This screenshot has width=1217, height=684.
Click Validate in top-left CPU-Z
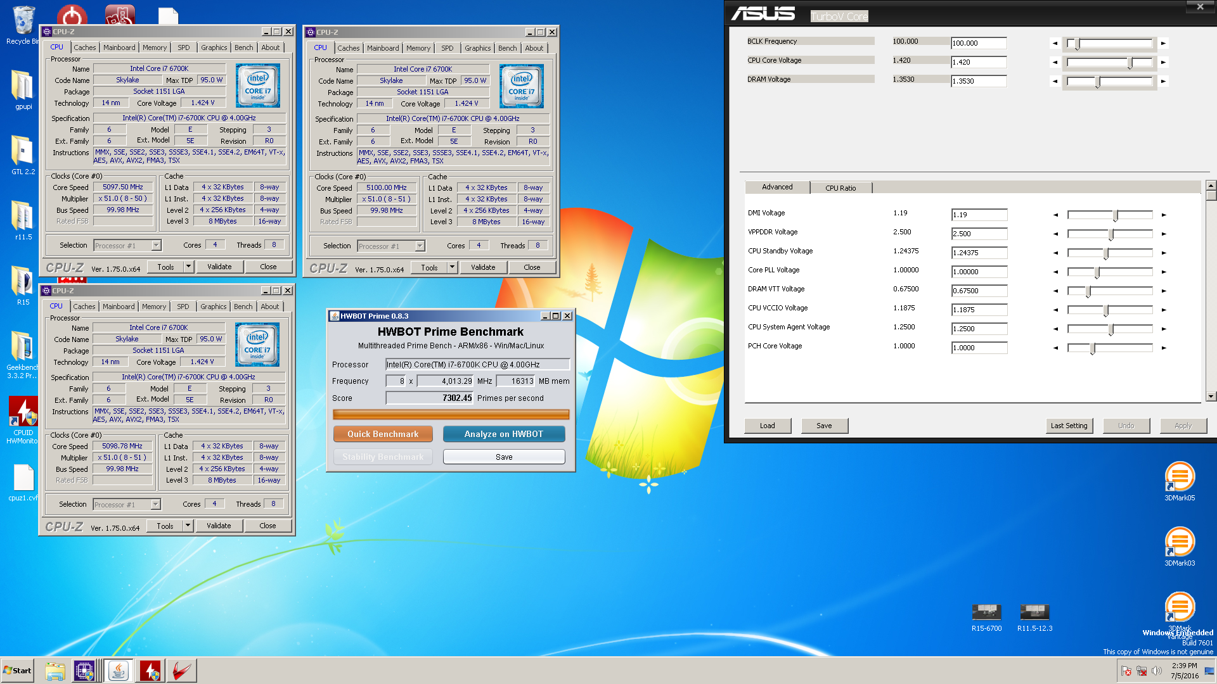pyautogui.click(x=219, y=267)
